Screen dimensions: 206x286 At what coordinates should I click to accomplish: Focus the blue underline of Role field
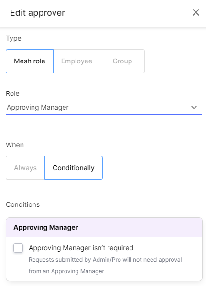[x=104, y=115]
